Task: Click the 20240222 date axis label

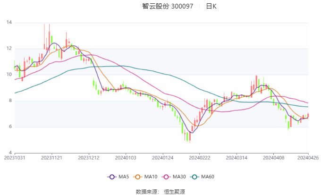Action: [200, 158]
